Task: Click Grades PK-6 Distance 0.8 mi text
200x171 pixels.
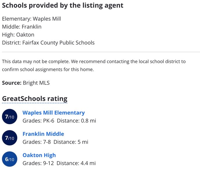Action: click(59, 121)
